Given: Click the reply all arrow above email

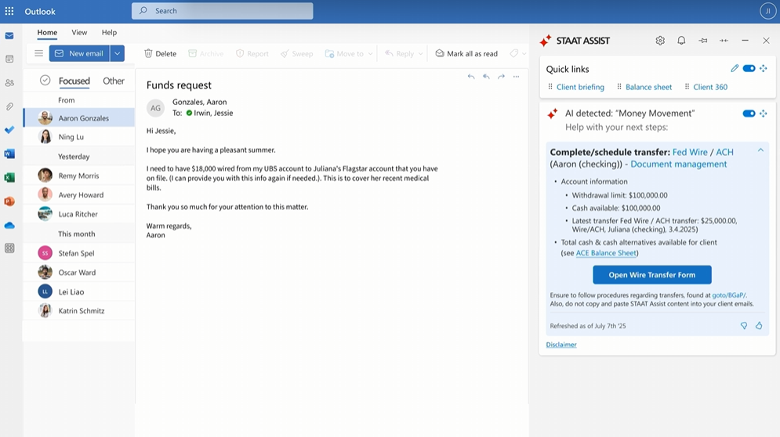Looking at the screenshot, I should tap(486, 77).
